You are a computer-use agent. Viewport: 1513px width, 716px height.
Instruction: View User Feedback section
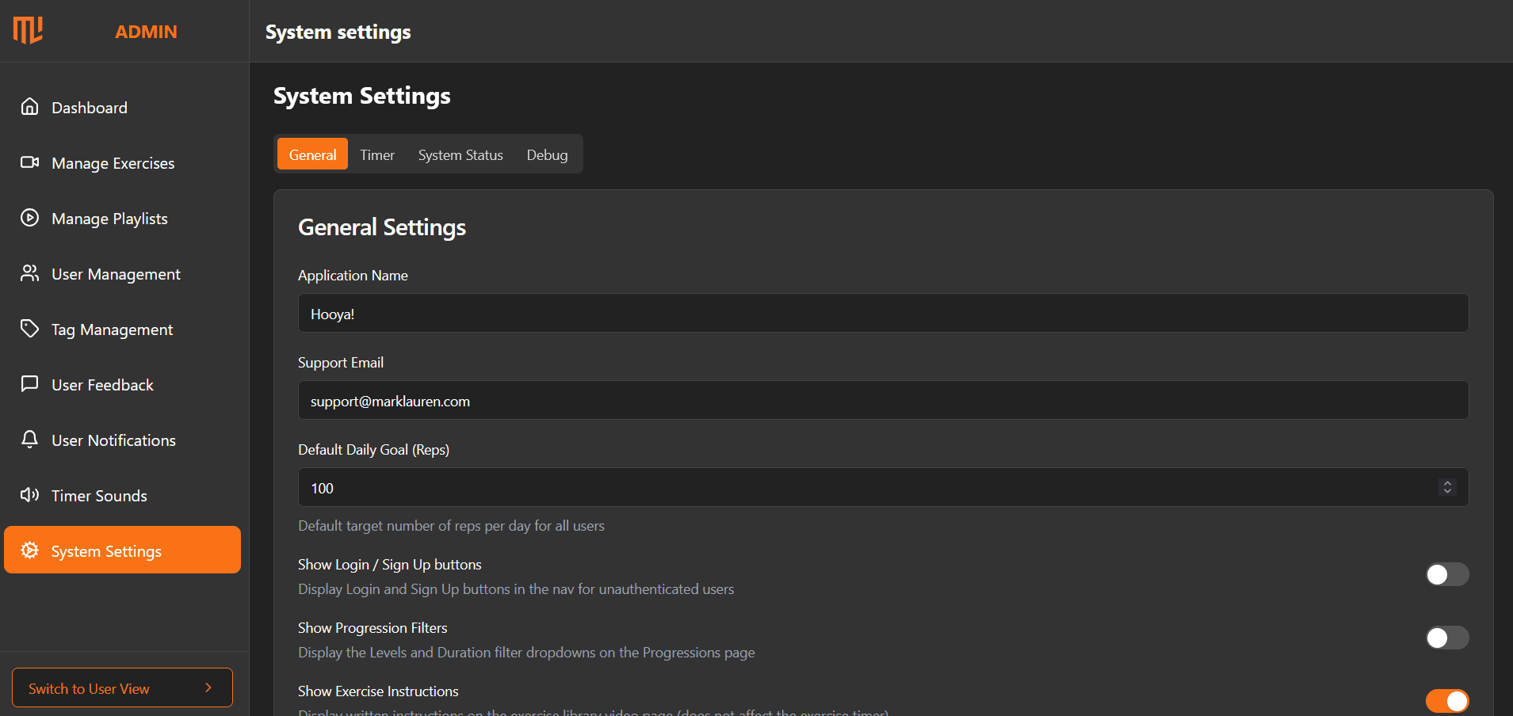click(x=122, y=384)
